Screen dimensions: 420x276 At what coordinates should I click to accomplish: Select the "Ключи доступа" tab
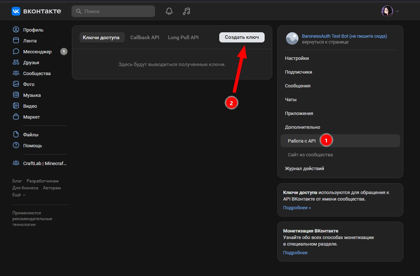[101, 37]
